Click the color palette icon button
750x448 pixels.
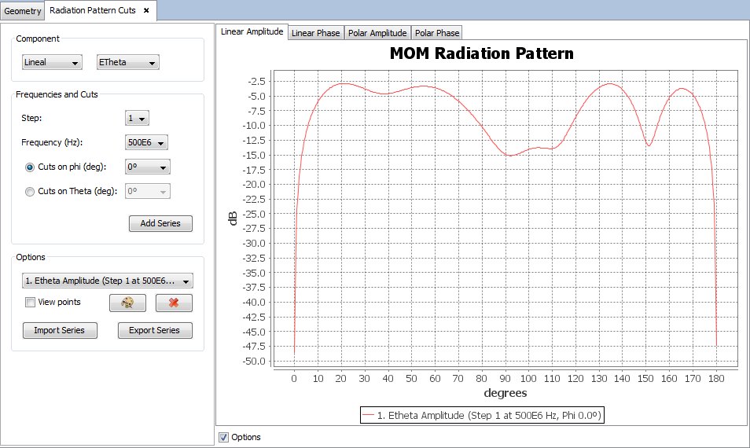coord(128,303)
